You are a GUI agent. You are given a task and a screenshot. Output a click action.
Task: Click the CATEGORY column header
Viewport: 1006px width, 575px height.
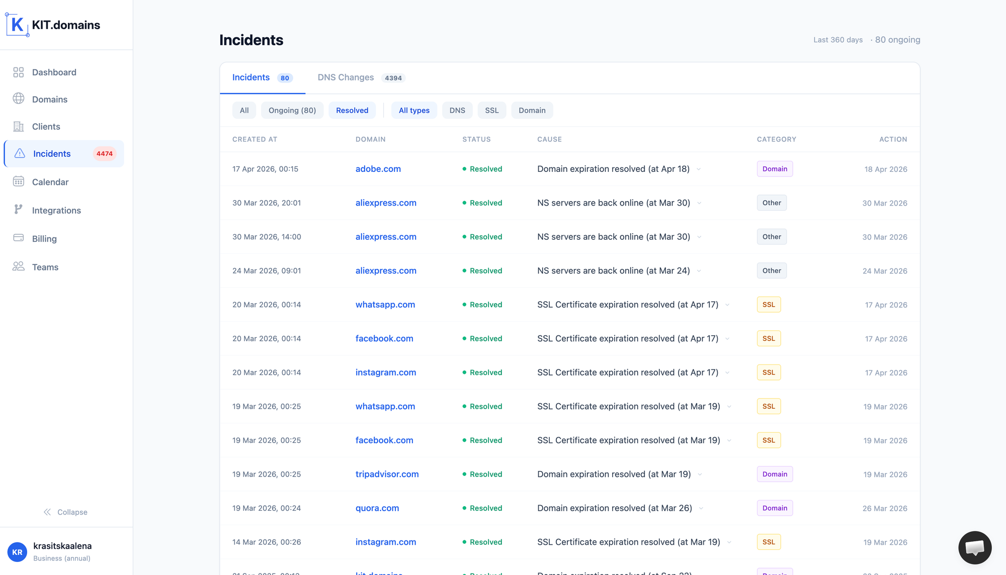[x=776, y=139]
